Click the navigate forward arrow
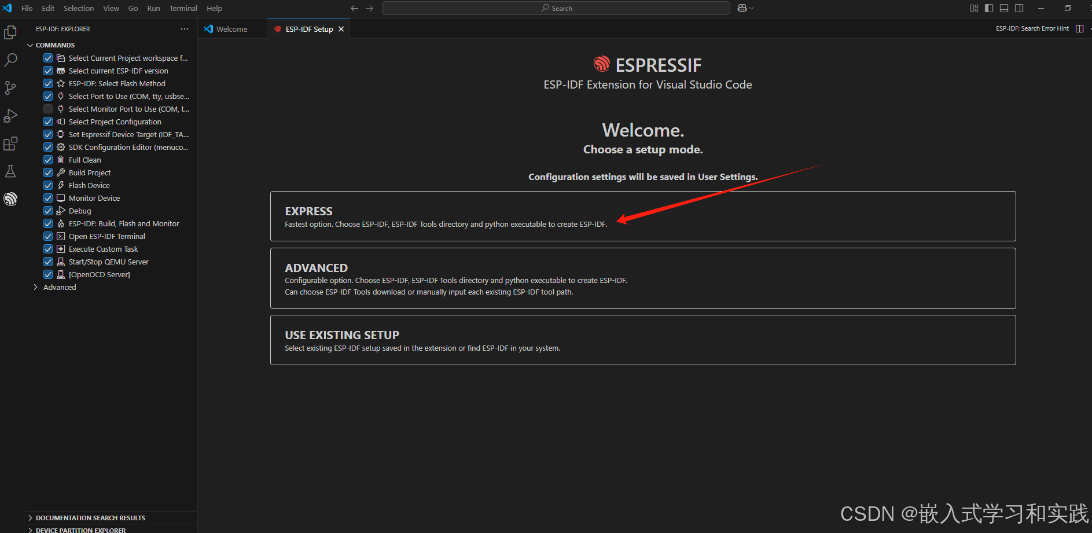Screen dimensions: 1092x533 [370, 8]
